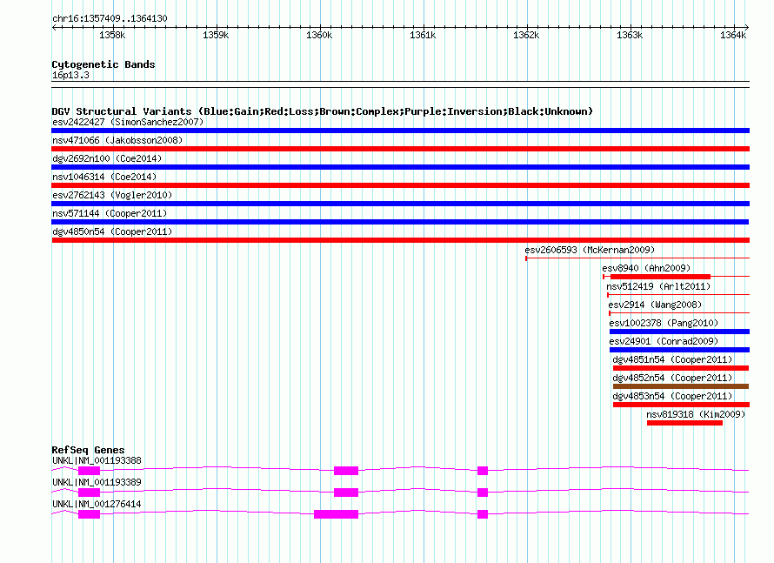Click the esv1002378 (Pang2010) variant label
The image size is (774, 563).
coord(658,323)
